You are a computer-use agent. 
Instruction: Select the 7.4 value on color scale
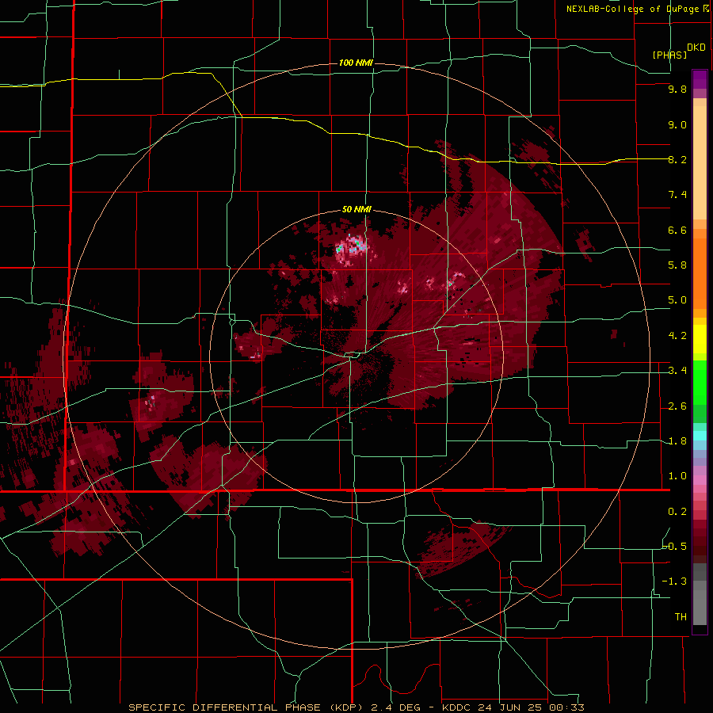pyautogui.click(x=677, y=195)
